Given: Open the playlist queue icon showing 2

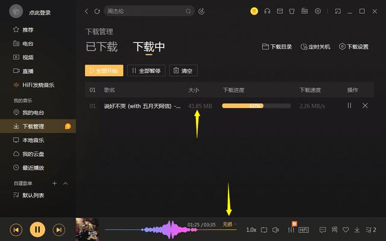Looking at the screenshot, I should [371, 230].
